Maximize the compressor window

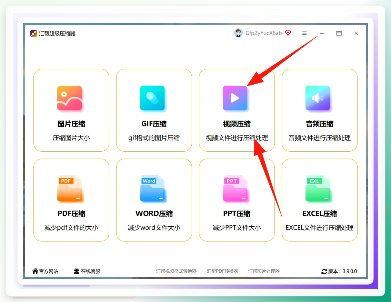[339, 33]
